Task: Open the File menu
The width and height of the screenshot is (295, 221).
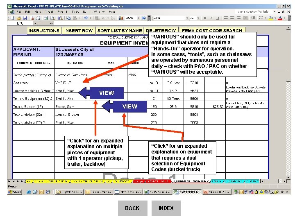Action: coord(18,11)
